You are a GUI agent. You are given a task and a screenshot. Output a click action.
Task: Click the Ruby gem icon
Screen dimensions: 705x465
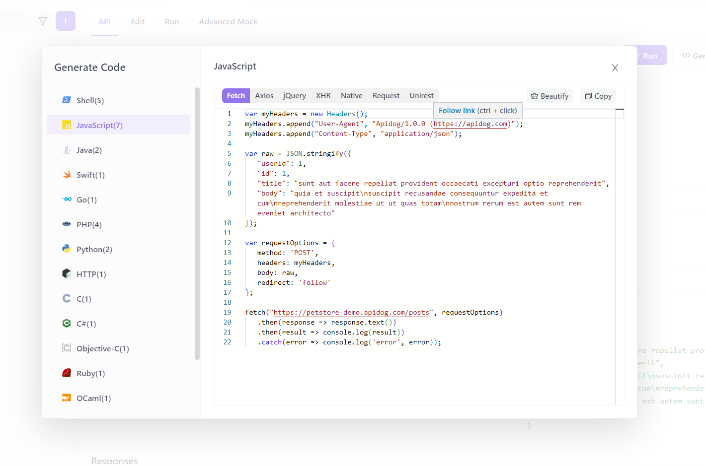(67, 373)
